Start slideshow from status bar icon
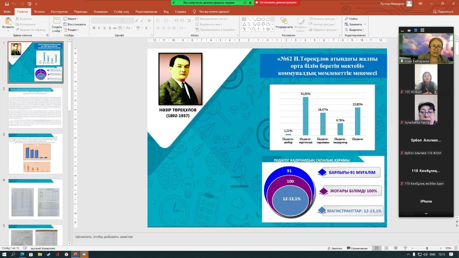Screen dimensions: 459x258 pyautogui.click(x=405, y=248)
